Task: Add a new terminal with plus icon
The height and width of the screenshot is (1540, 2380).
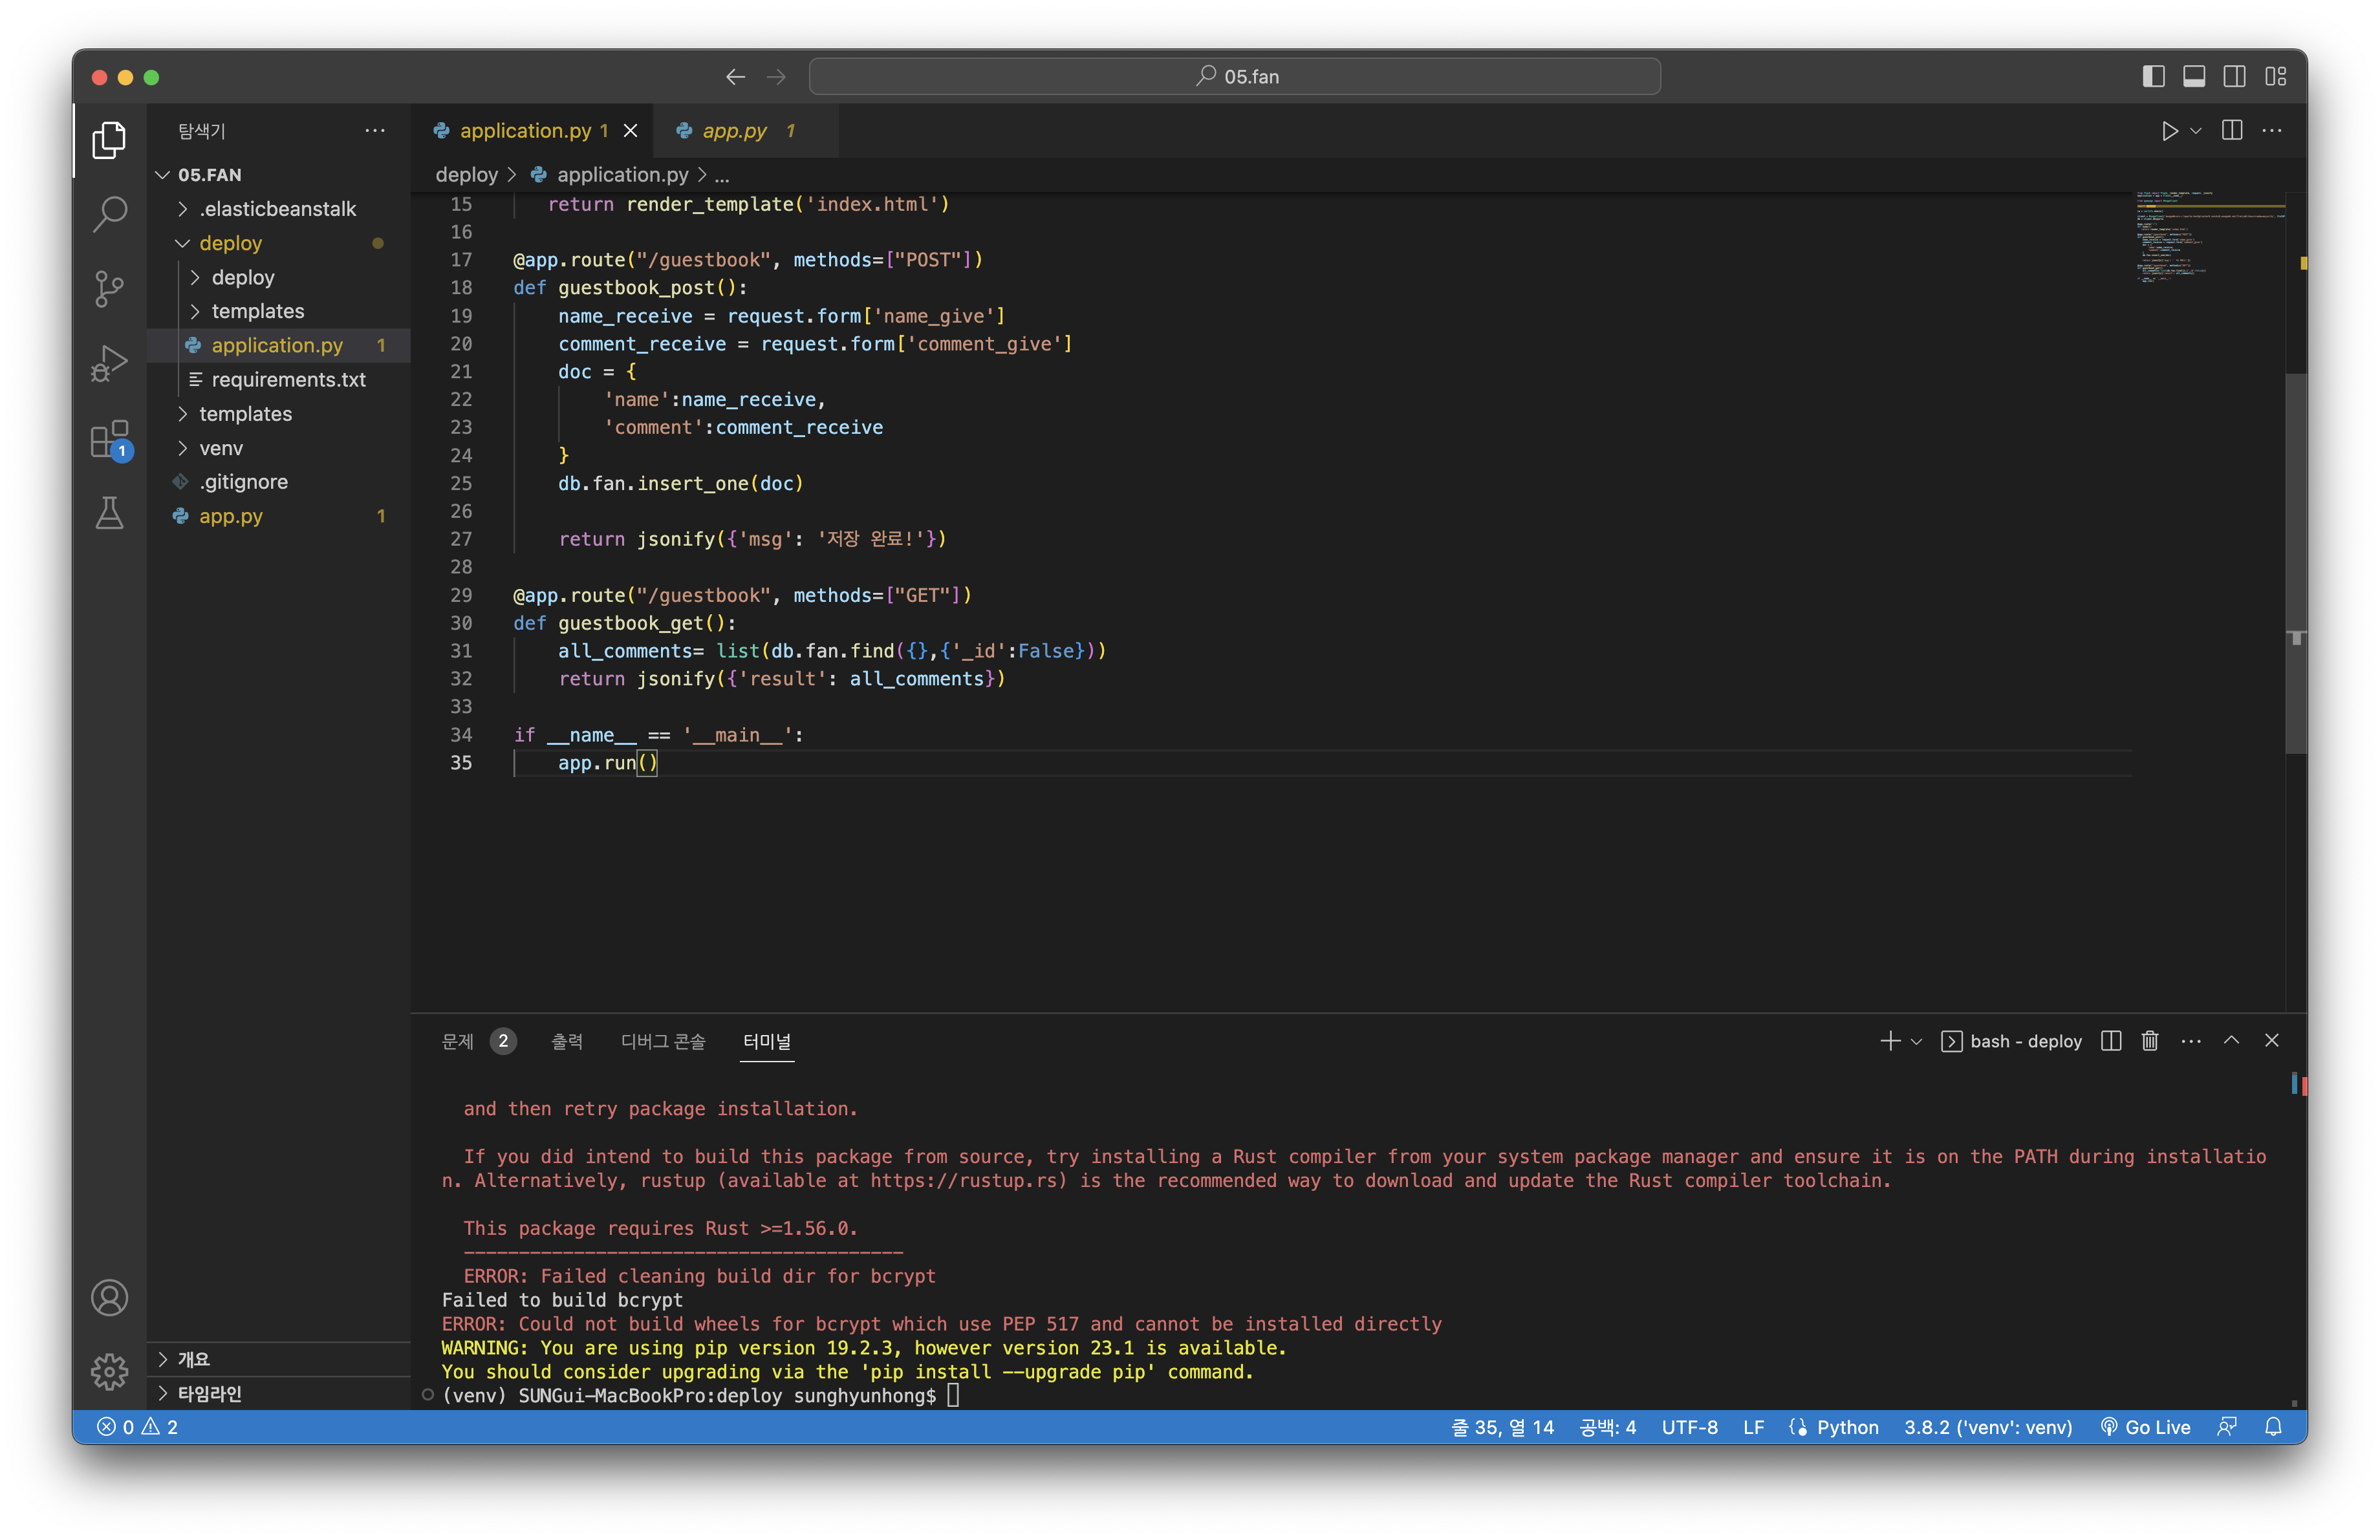Action: (1889, 1040)
